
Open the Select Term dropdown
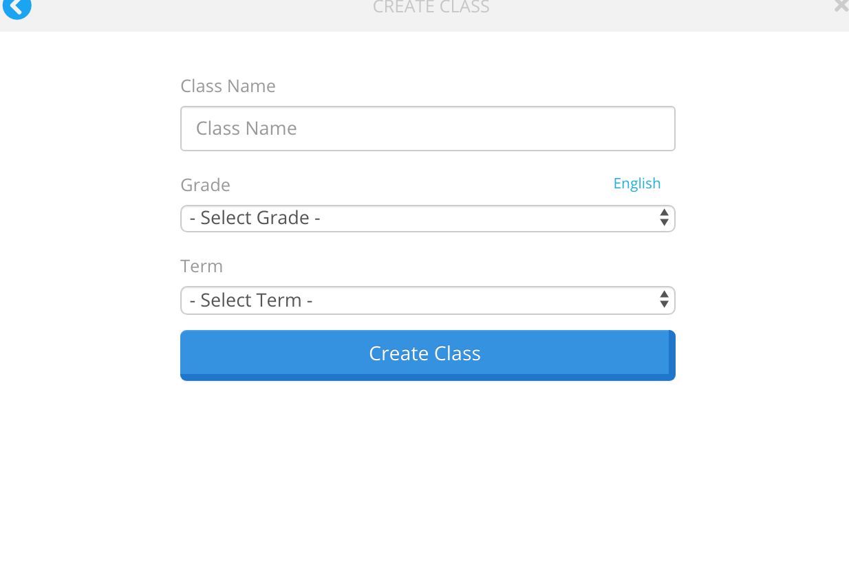click(x=427, y=300)
